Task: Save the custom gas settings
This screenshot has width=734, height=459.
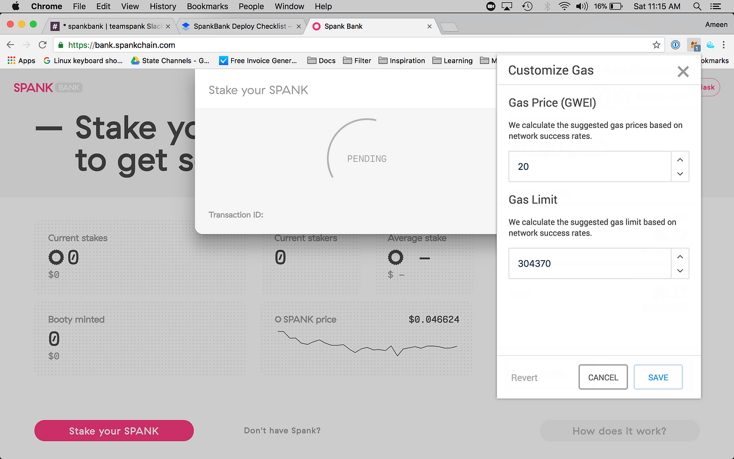Action: [x=658, y=377]
